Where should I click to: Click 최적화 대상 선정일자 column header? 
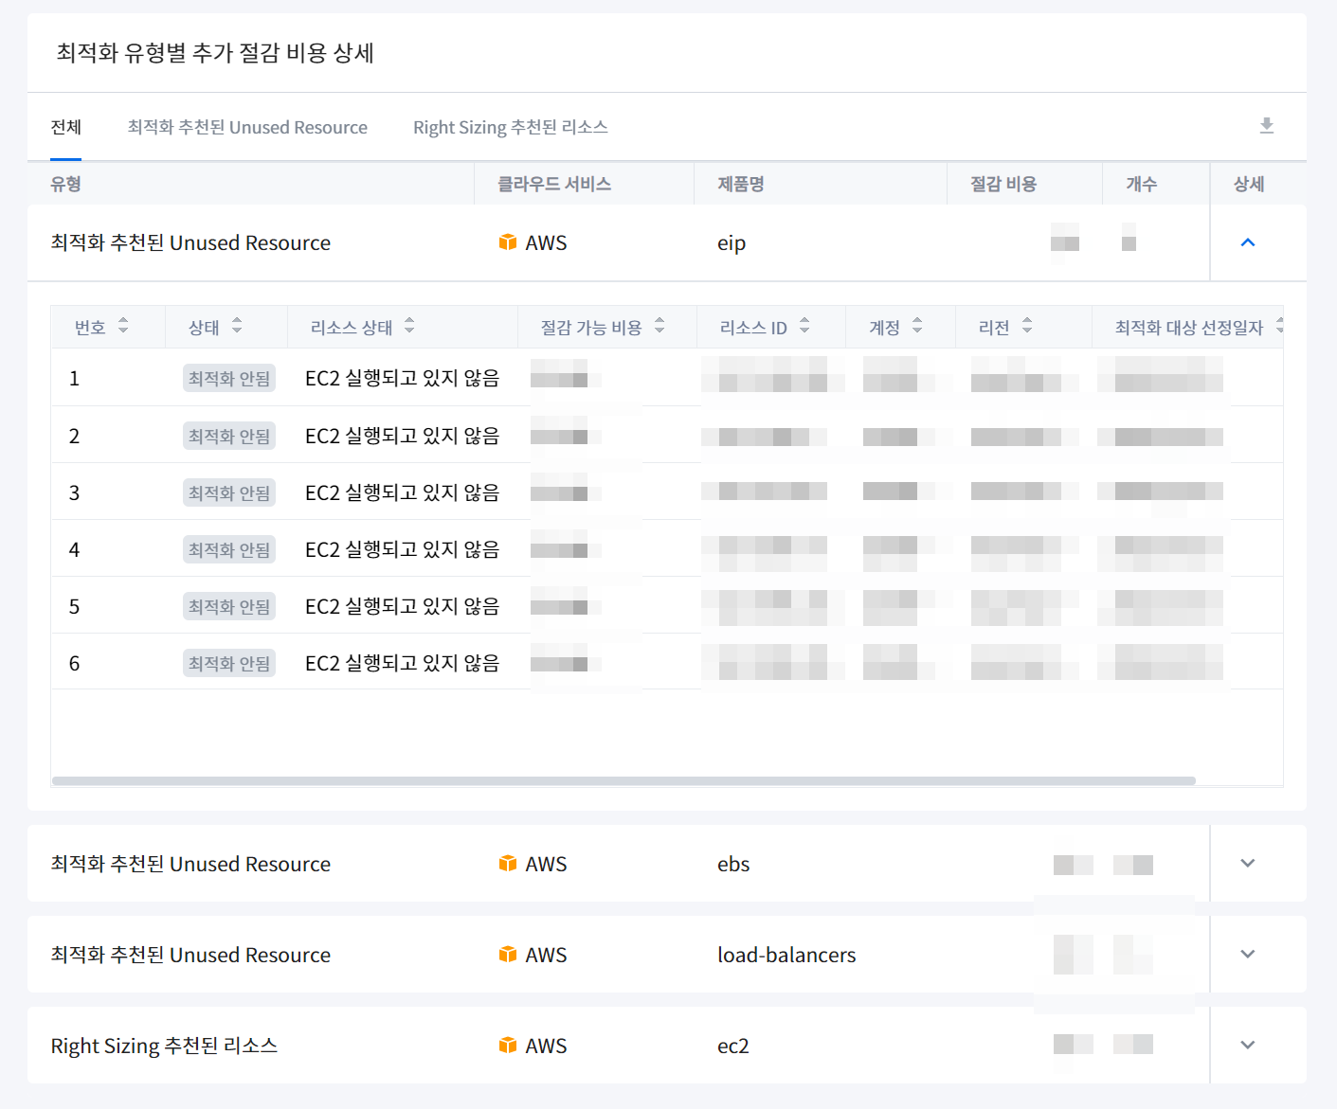click(x=1188, y=328)
